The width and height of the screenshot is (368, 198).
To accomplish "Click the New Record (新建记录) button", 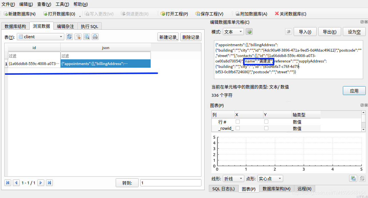I will 168,37.
